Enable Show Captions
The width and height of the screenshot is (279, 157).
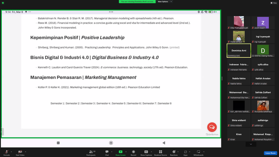pyautogui.click(x=146, y=153)
